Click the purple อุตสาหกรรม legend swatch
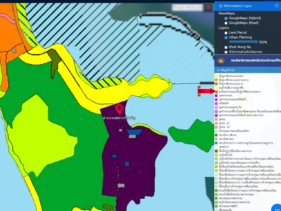 coord(216,96)
